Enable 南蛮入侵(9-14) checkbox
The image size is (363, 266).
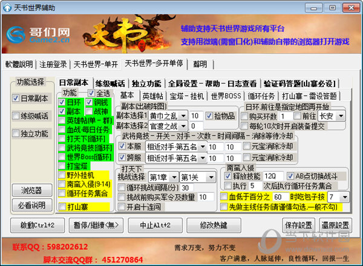coord(62,184)
